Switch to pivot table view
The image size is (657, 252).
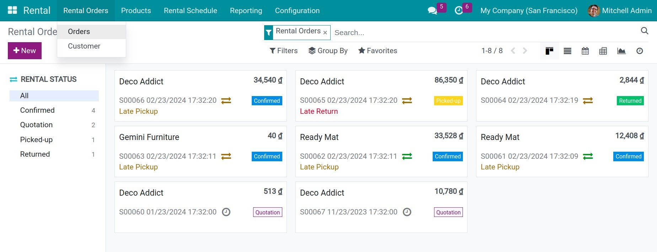[x=603, y=51]
